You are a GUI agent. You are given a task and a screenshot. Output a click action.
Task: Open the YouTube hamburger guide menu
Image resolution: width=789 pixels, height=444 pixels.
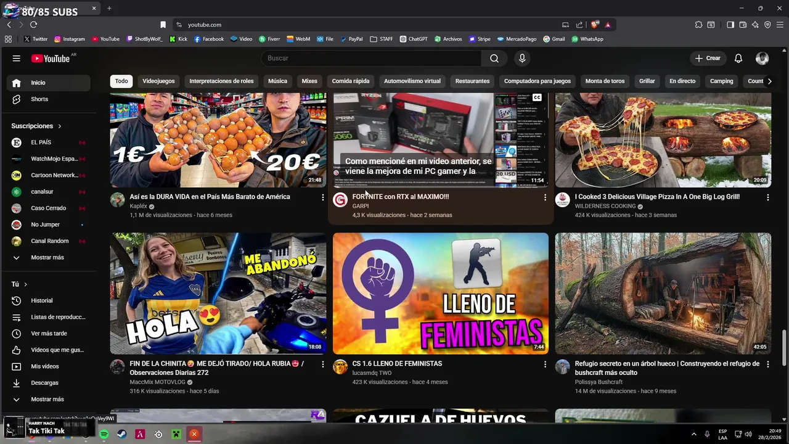click(17, 58)
